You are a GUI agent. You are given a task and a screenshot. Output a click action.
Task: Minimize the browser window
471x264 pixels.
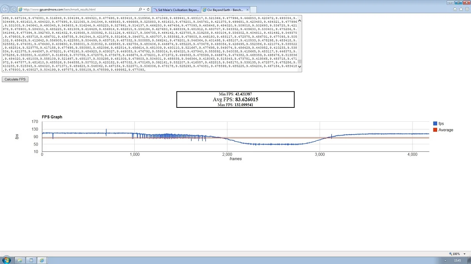click(451, 3)
